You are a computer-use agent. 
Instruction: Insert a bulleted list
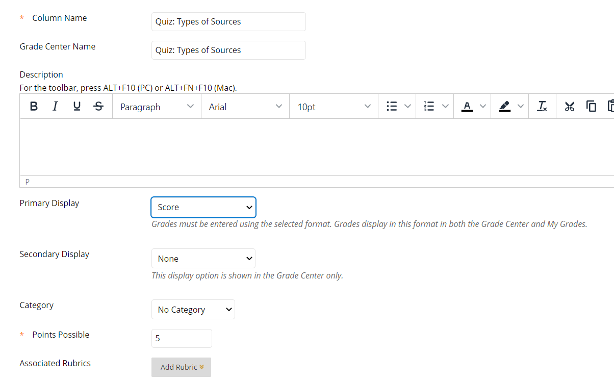pos(392,106)
